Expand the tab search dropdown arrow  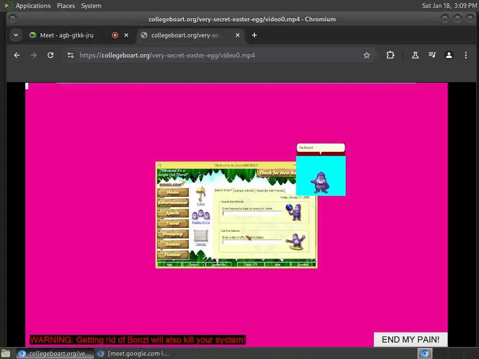tap(16, 35)
